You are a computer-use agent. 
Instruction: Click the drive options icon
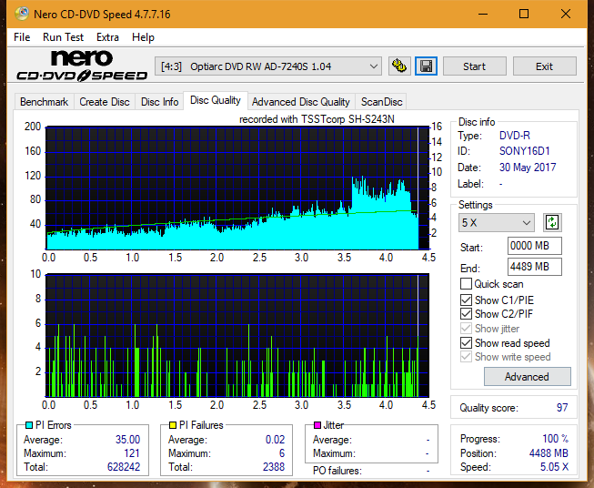399,66
